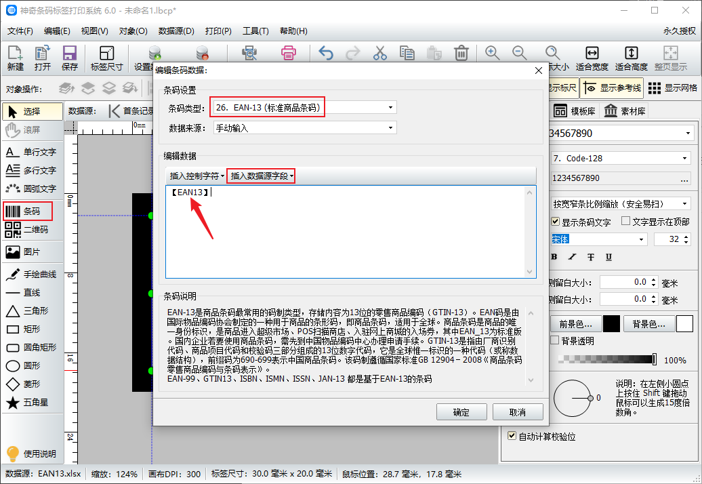Click the delete trash can icon
The width and height of the screenshot is (702, 484).
461,53
